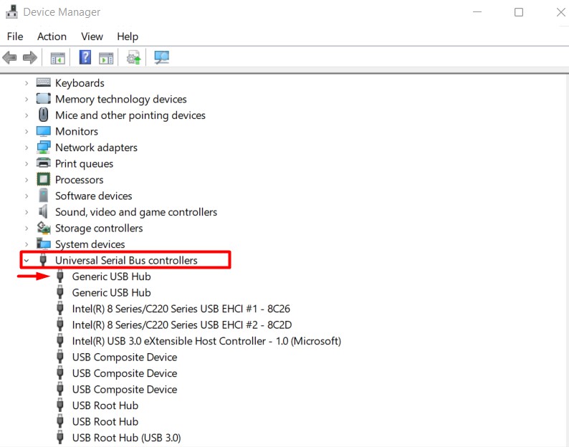
Task: Click the Scan for hardware changes icon
Action: coord(161,57)
